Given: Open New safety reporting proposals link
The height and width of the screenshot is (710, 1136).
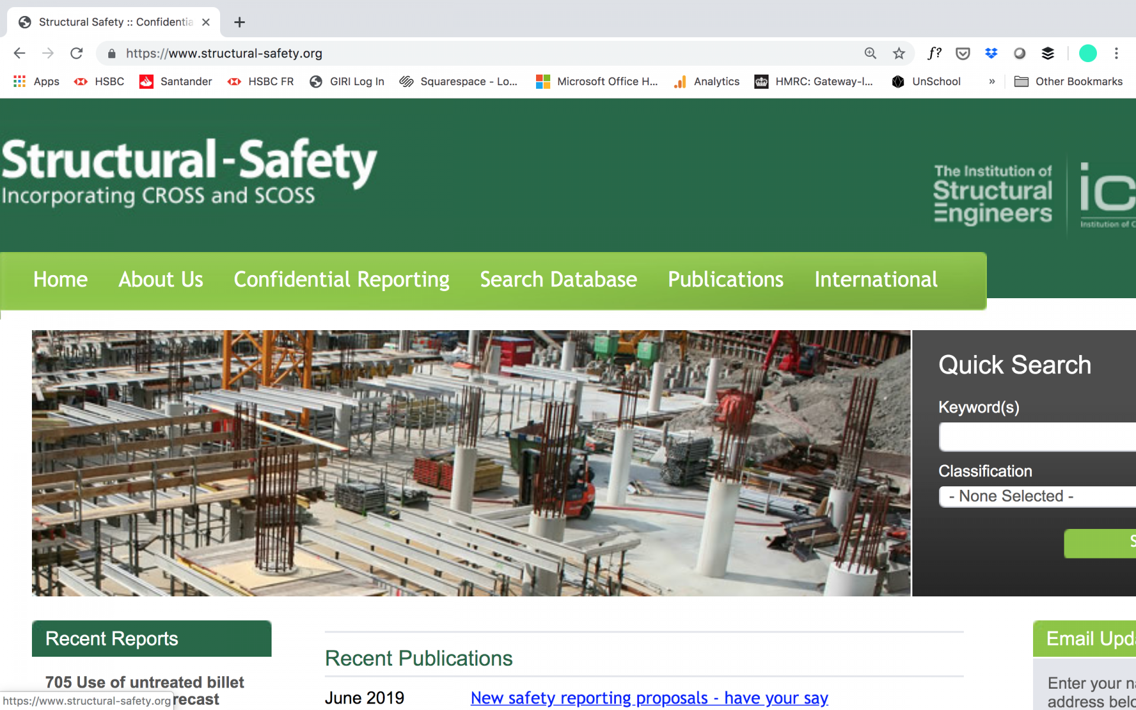Looking at the screenshot, I should point(649,698).
